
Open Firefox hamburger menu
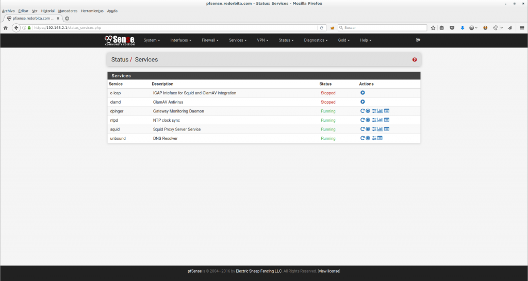click(522, 28)
